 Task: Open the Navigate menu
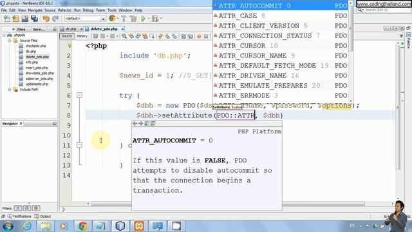coord(35,10)
